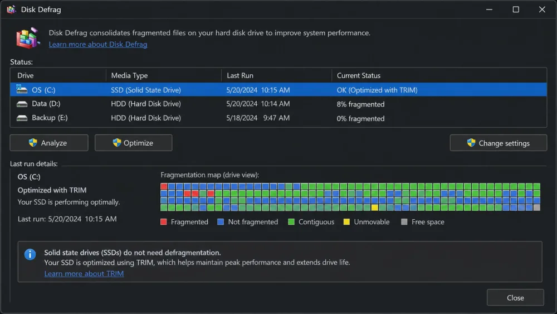Select the Data (D:) drive name

click(46, 104)
